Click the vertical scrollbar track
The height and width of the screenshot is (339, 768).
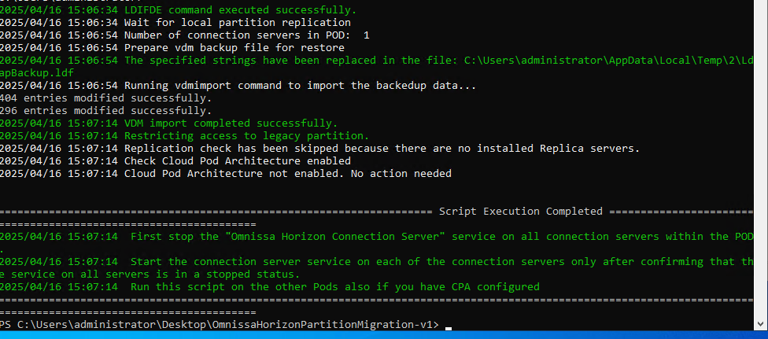tap(761, 159)
